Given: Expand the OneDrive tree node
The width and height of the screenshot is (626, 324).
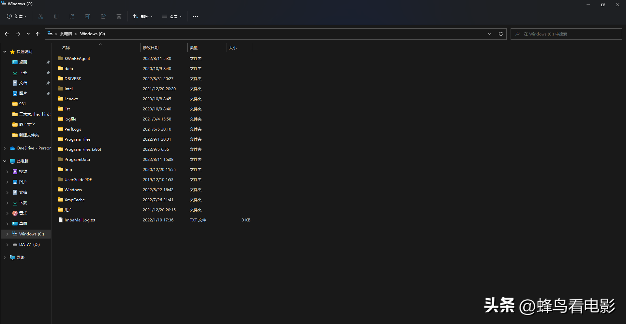Looking at the screenshot, I should (x=5, y=148).
